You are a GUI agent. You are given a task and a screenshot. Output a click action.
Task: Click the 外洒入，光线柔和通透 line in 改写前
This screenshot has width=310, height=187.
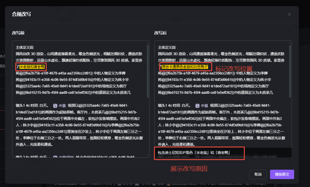pos(34,144)
